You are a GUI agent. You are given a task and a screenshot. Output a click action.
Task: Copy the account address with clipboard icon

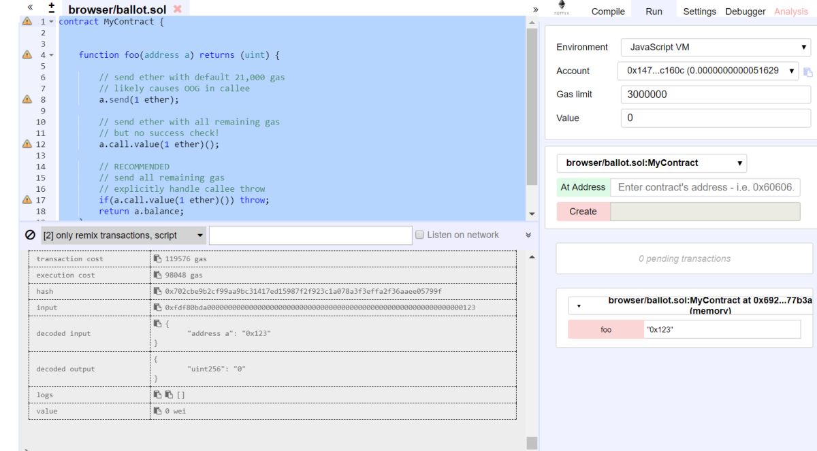807,71
